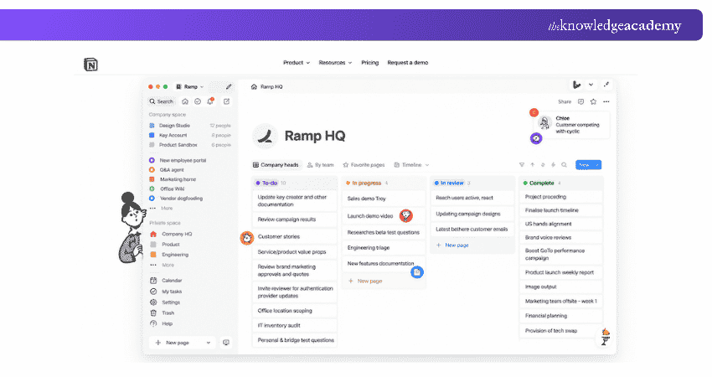Open Settings from the sidebar
The height and width of the screenshot is (377, 712).
click(171, 302)
